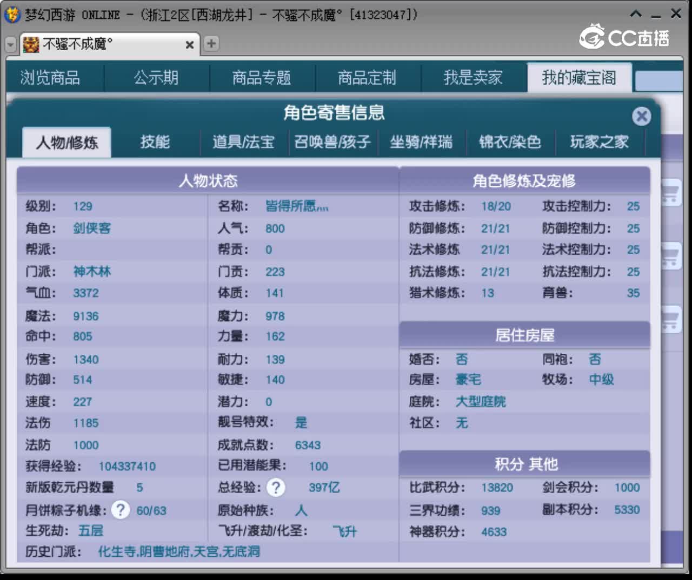Viewport: 692px width, 580px height.
Task: Click the sect name 神木林
Action: [92, 272]
